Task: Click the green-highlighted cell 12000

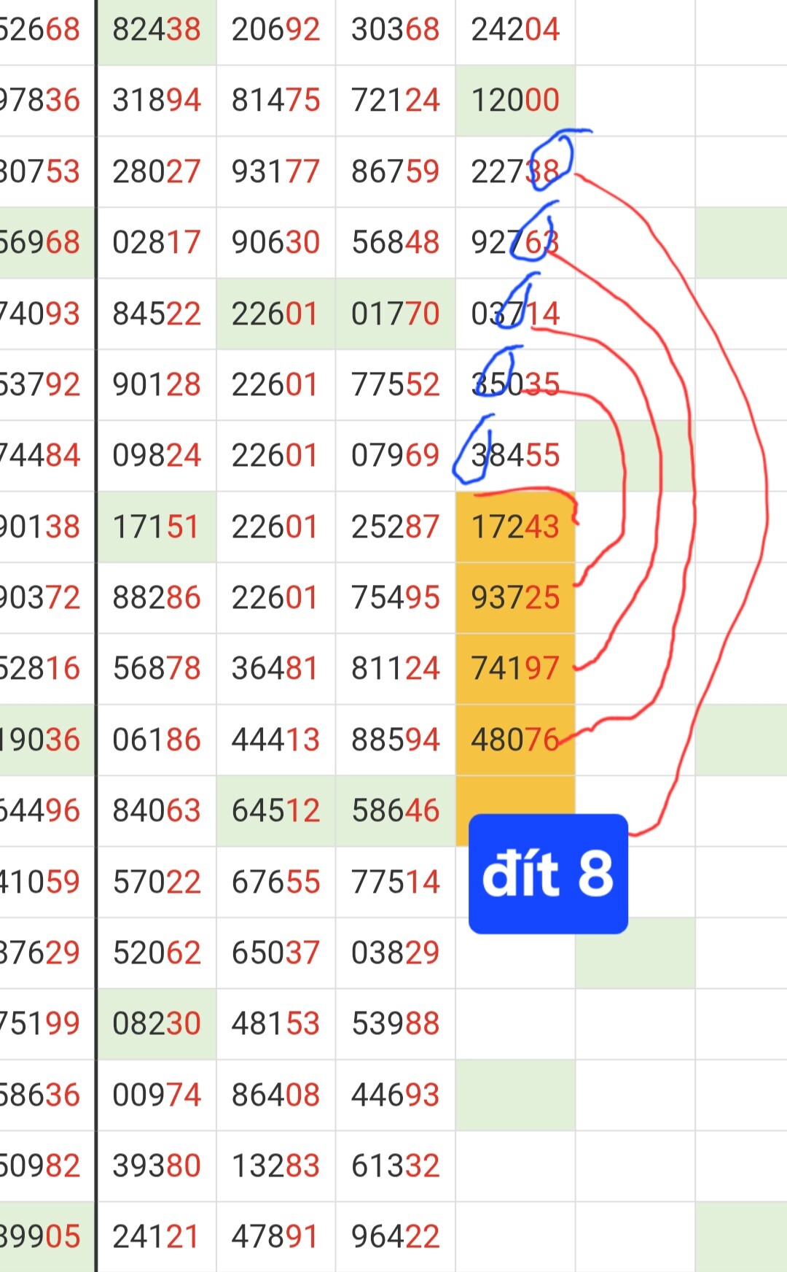Action: [515, 100]
